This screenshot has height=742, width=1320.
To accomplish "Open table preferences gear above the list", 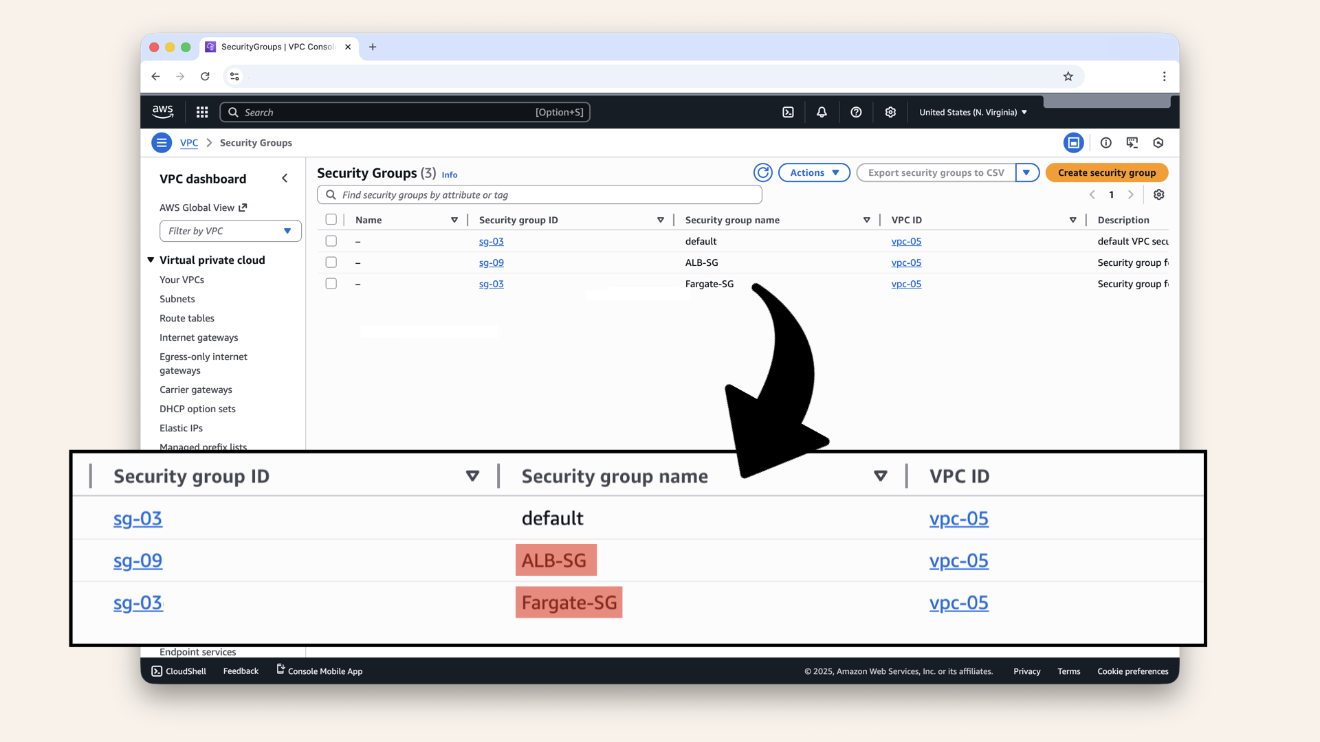I will click(1158, 194).
